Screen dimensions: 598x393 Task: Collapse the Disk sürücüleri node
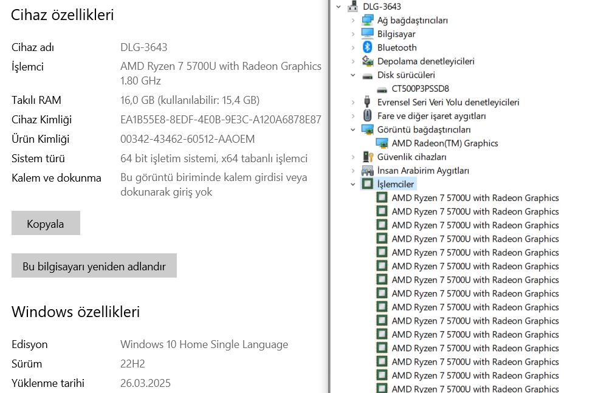pos(352,75)
